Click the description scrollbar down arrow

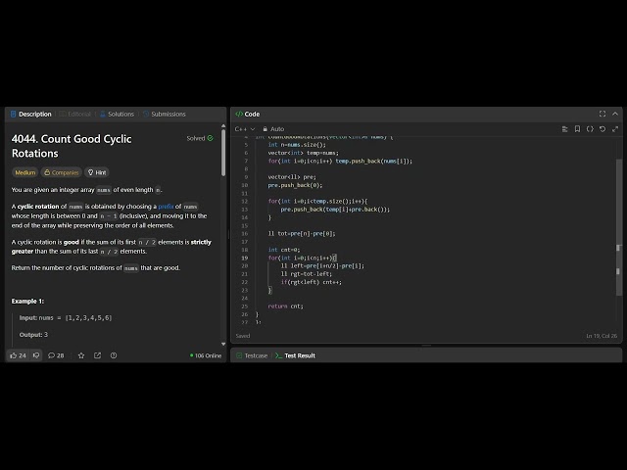pos(223,344)
